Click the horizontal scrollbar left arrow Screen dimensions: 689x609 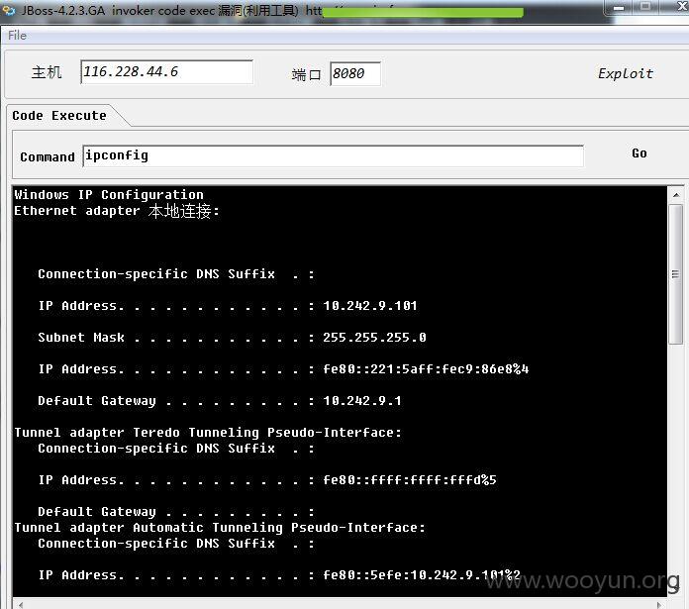[x=20, y=605]
